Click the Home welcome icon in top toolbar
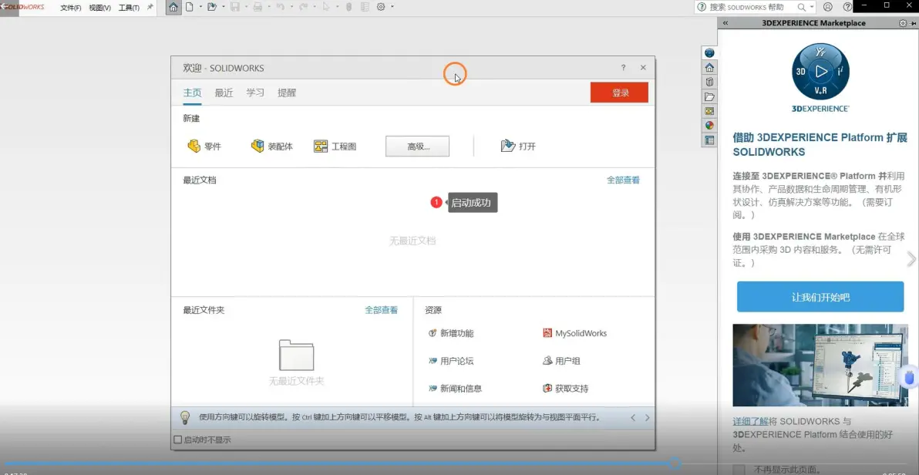Viewport: 919px width, 475px height. [x=173, y=7]
